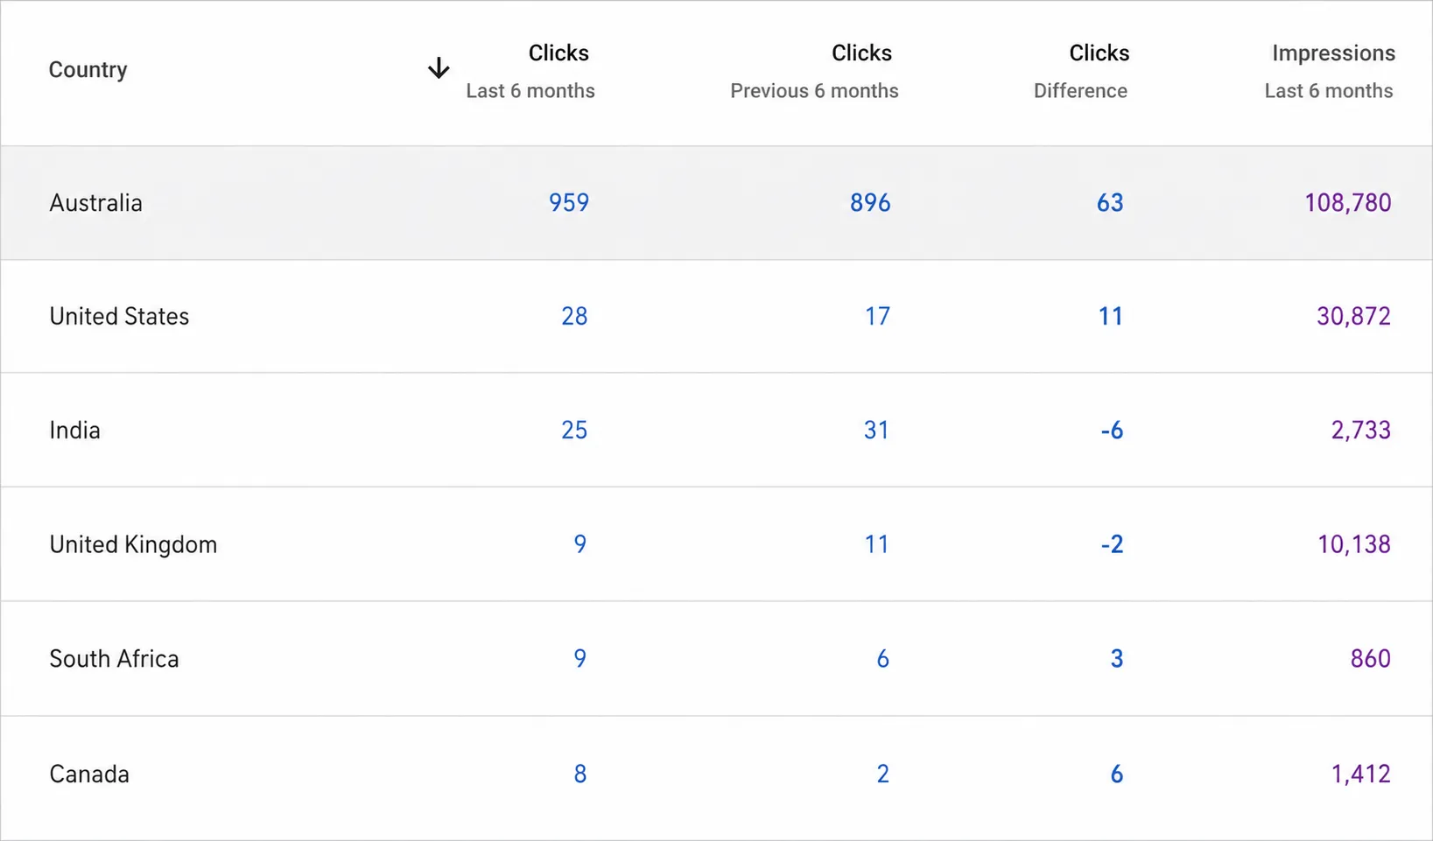Select the South Africa country cell
Image resolution: width=1433 pixels, height=841 pixels.
coord(114,659)
